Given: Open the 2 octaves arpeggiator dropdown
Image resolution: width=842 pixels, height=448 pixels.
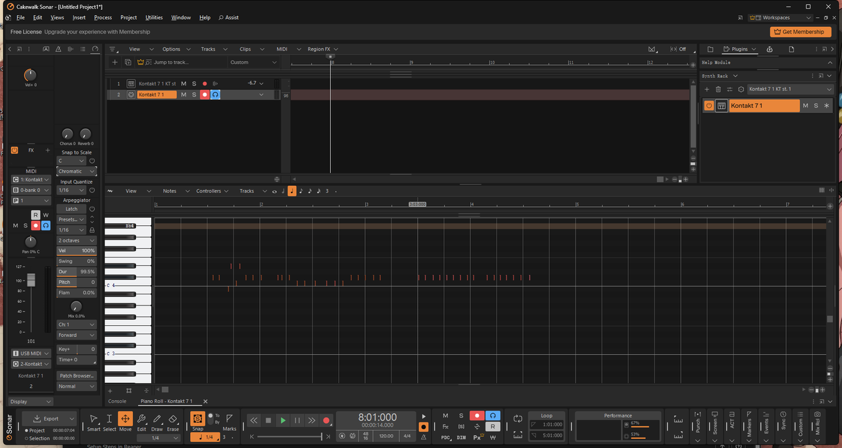Looking at the screenshot, I should pos(76,240).
